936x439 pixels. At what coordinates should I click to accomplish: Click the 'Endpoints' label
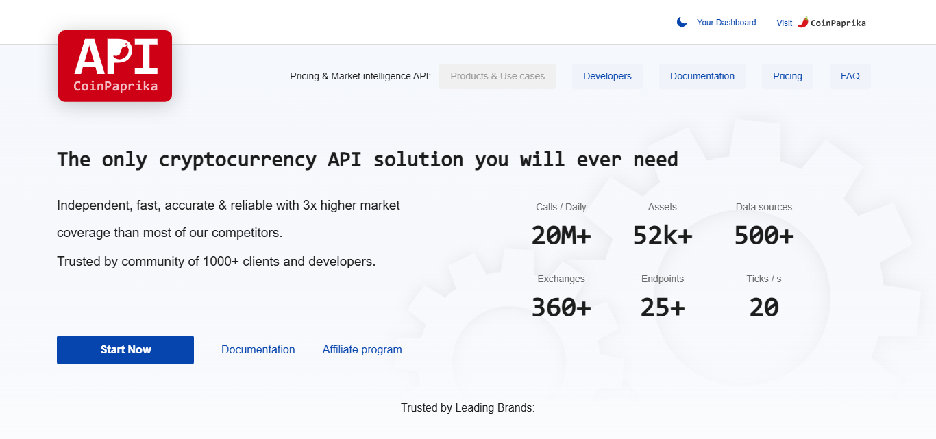663,279
